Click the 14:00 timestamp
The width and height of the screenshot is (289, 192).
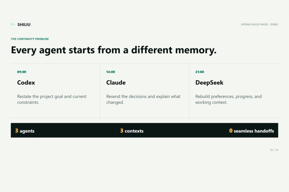point(110,72)
